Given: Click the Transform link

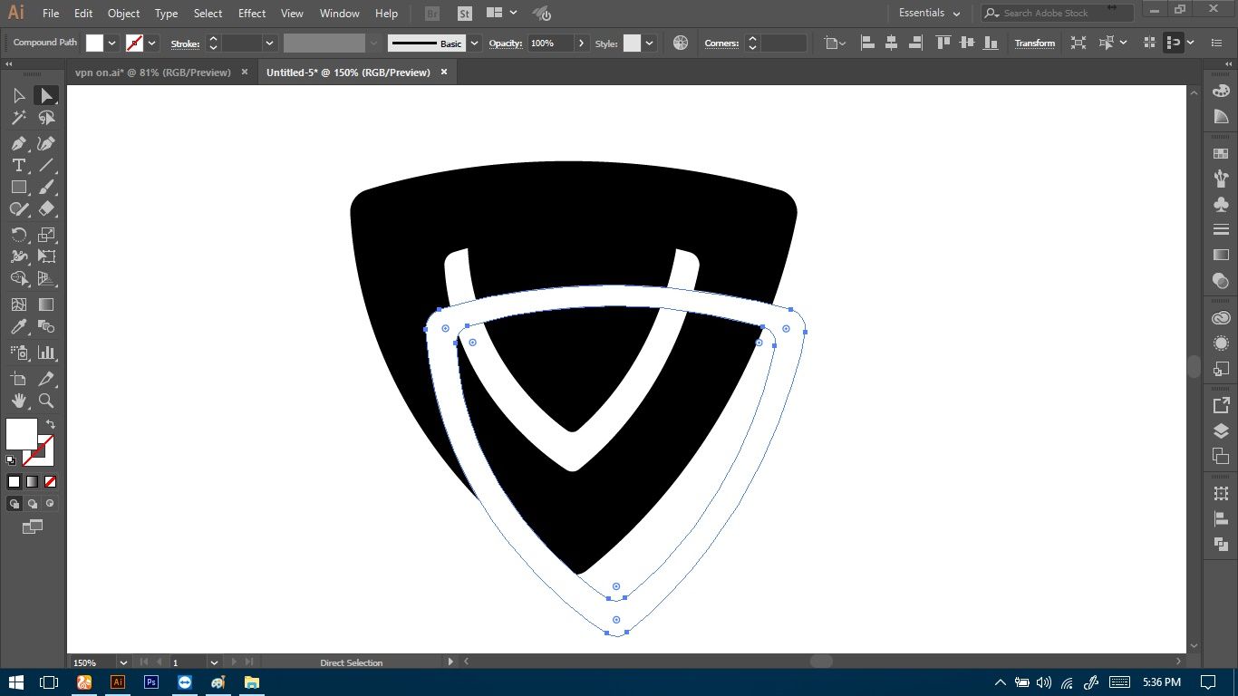Looking at the screenshot, I should (x=1035, y=43).
